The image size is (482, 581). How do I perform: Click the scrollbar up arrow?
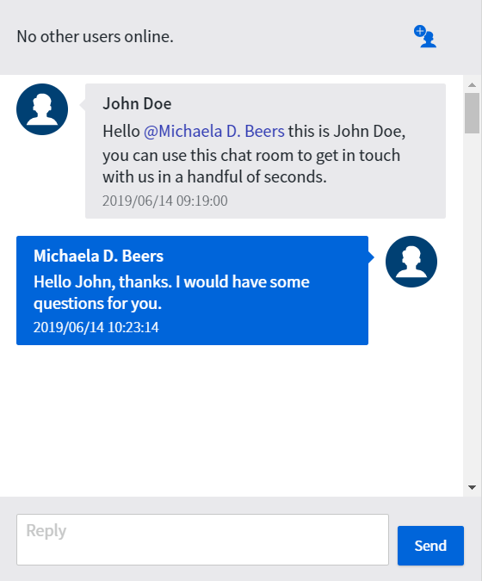[x=472, y=85]
